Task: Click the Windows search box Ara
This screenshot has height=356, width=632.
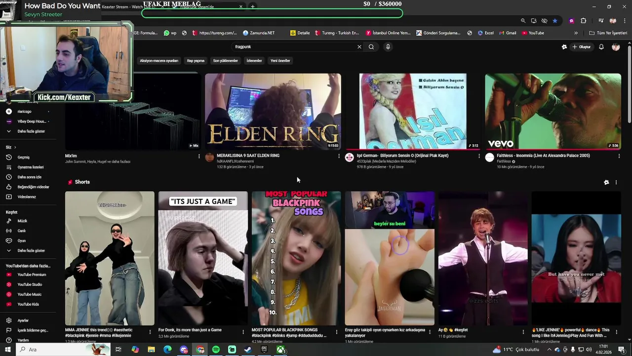Action: click(63, 350)
